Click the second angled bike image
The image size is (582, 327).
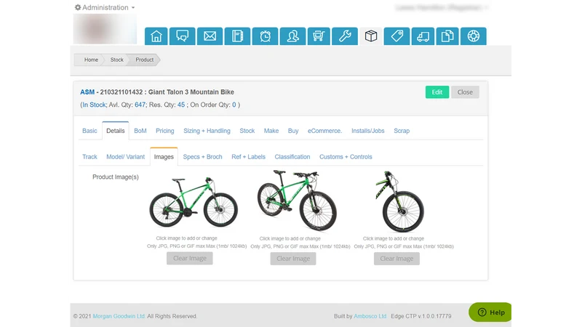pos(297,201)
